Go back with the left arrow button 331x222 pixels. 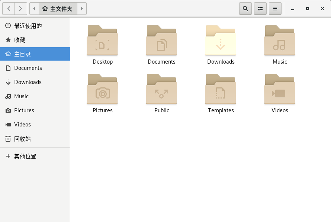(x=9, y=9)
